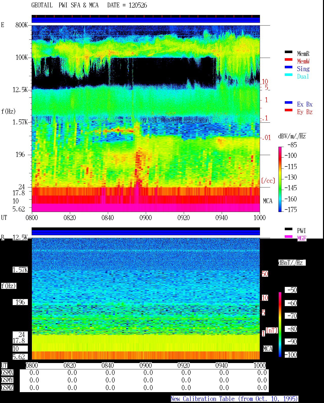Click the 'f(Hz)' axis label on B plot
Image resolution: width=324 pixels, height=403 pixels.
click(x=8, y=286)
